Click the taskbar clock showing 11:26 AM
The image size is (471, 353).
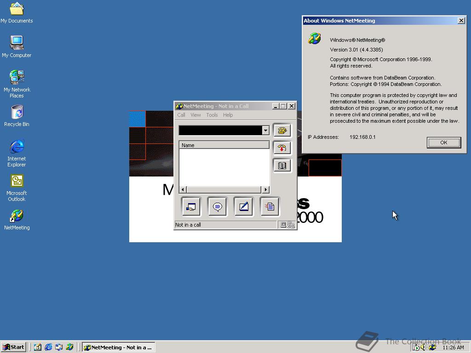coord(453,347)
